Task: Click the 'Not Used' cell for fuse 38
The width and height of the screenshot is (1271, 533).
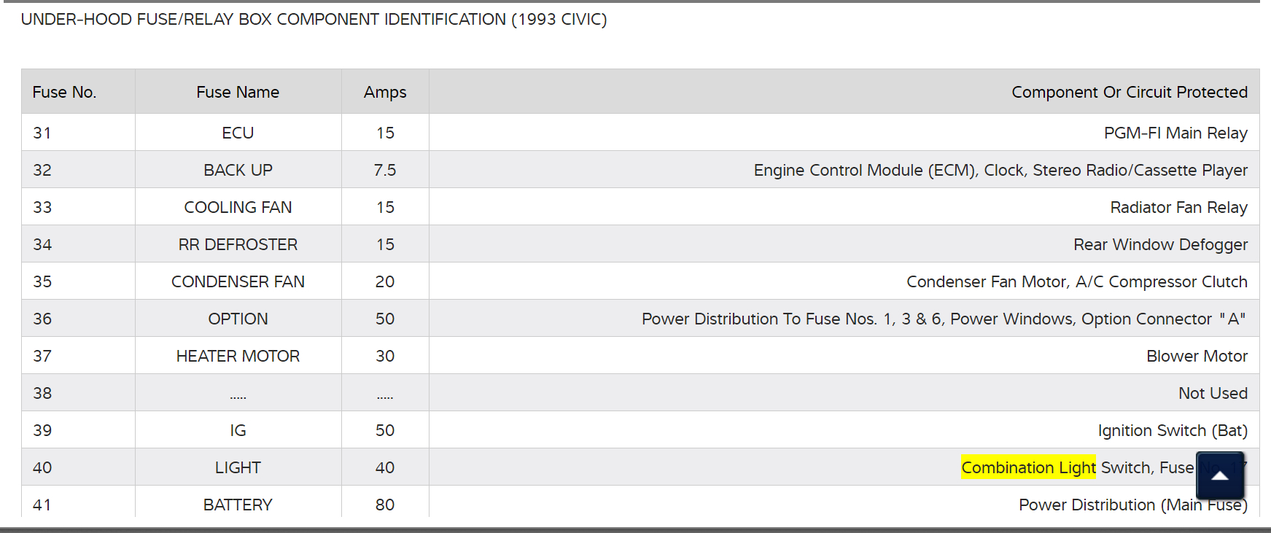Action: 1213,393
